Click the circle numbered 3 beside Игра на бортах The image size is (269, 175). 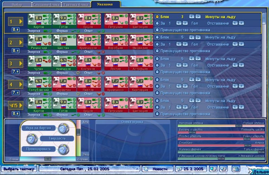(x=63, y=128)
